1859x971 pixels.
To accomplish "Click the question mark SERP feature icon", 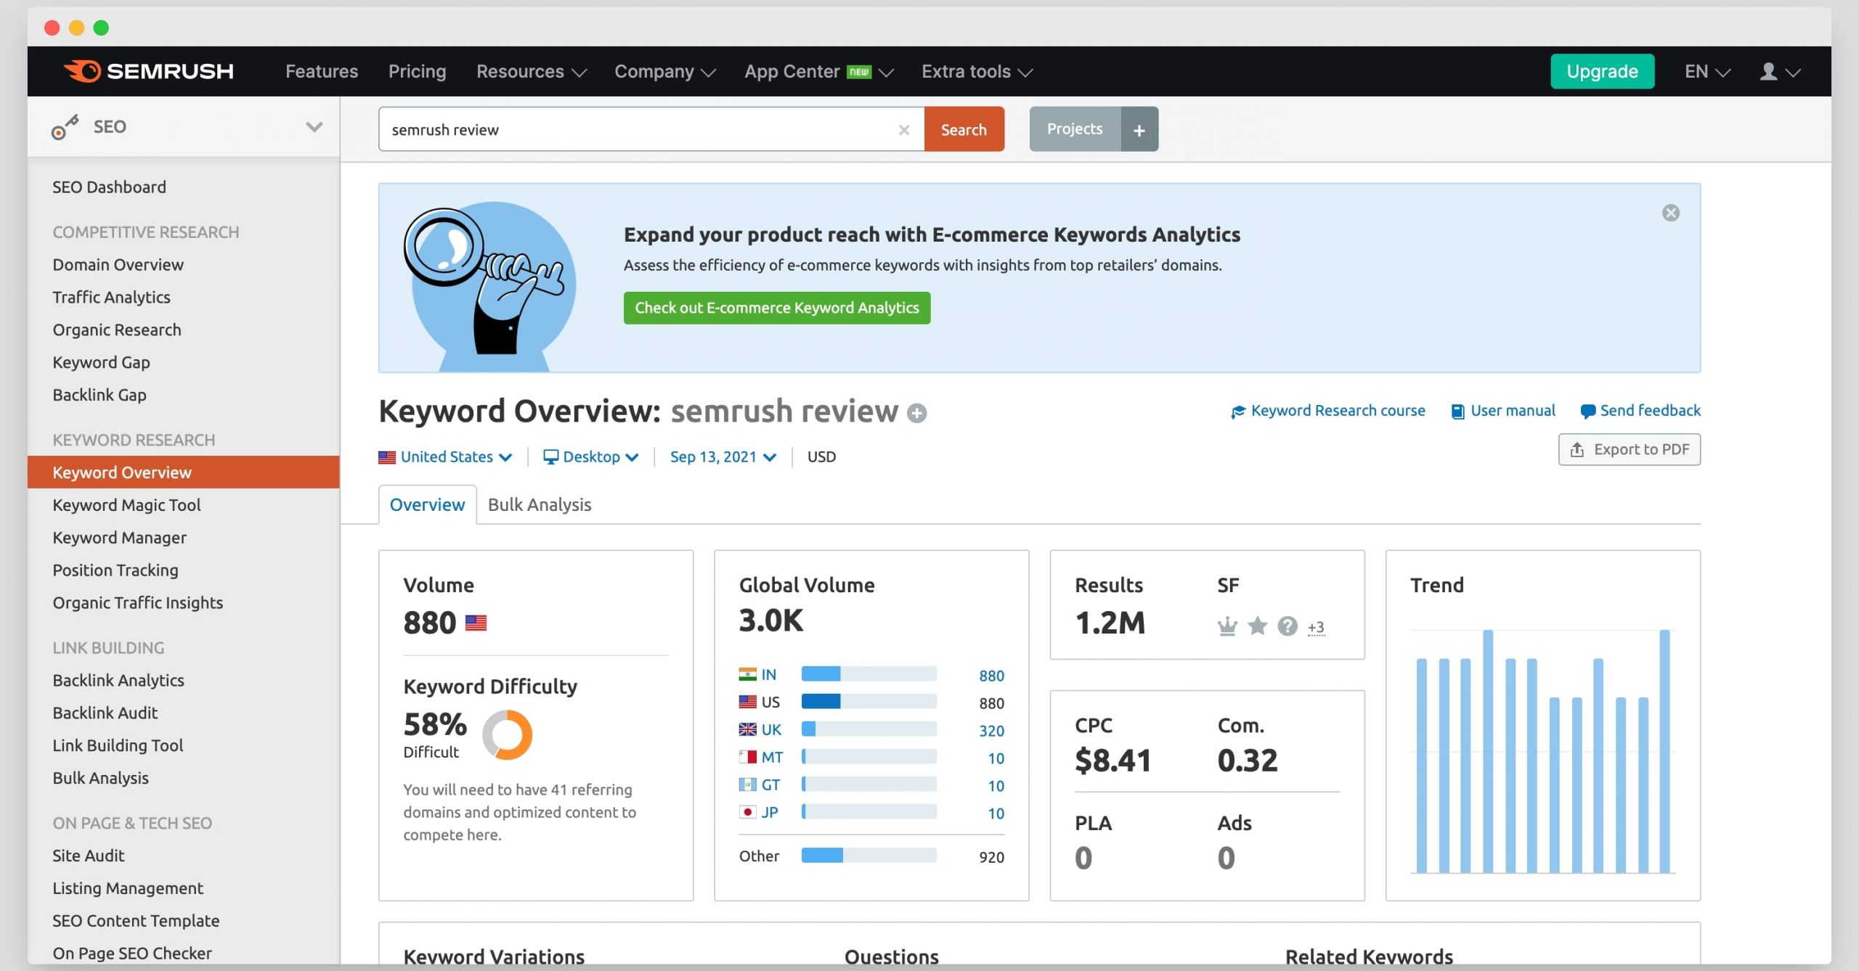I will [1288, 626].
